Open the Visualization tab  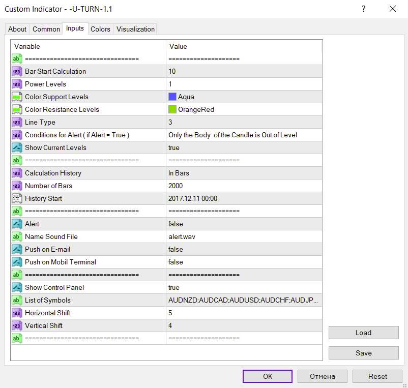point(135,29)
